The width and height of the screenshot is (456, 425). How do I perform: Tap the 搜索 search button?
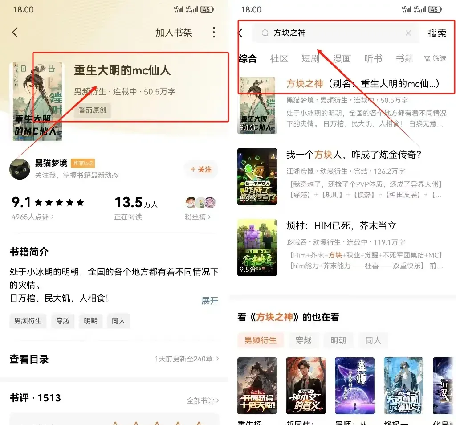point(437,33)
